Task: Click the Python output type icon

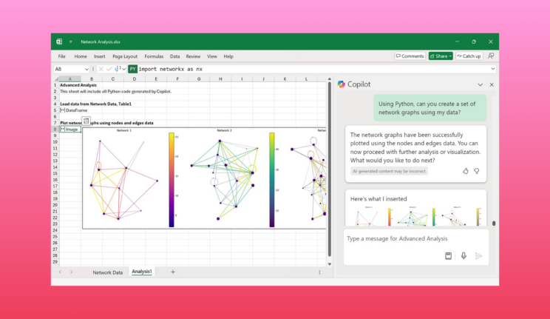Action: click(118, 69)
